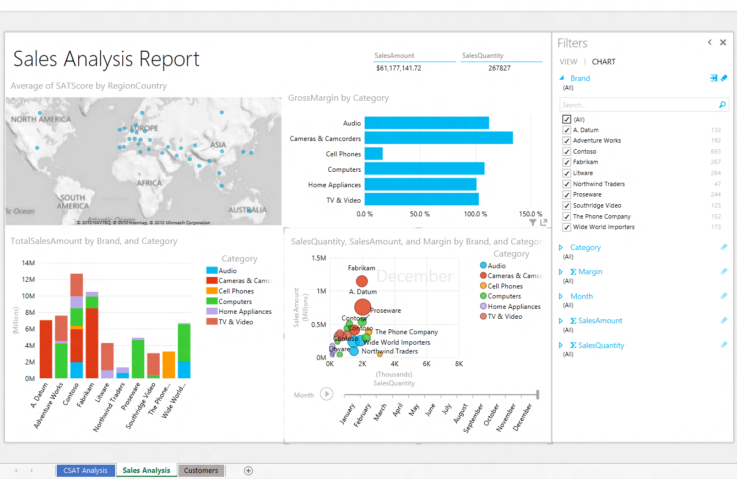737x479 pixels.
Task: Expand the SalesAmount filter section
Action: point(561,320)
